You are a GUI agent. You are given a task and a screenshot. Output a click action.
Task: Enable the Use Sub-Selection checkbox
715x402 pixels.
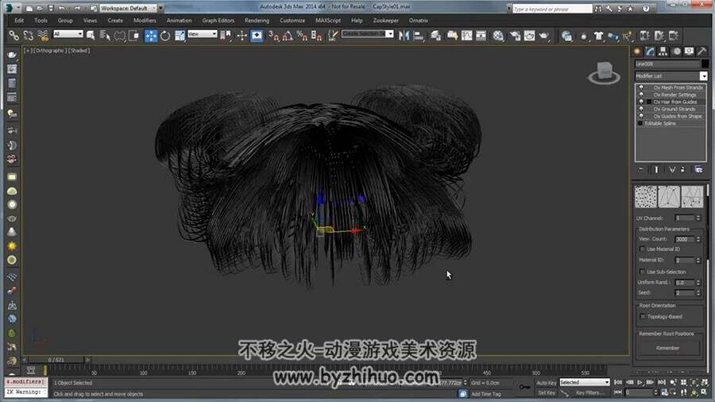pos(643,272)
